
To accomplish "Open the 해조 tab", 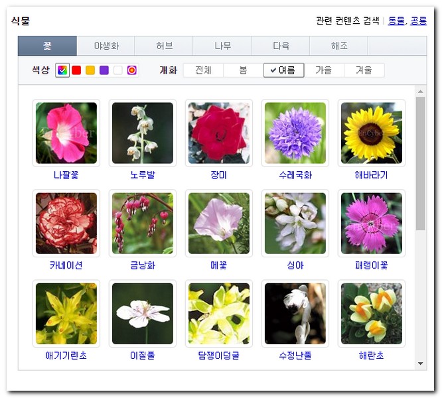I will pyautogui.click(x=339, y=46).
